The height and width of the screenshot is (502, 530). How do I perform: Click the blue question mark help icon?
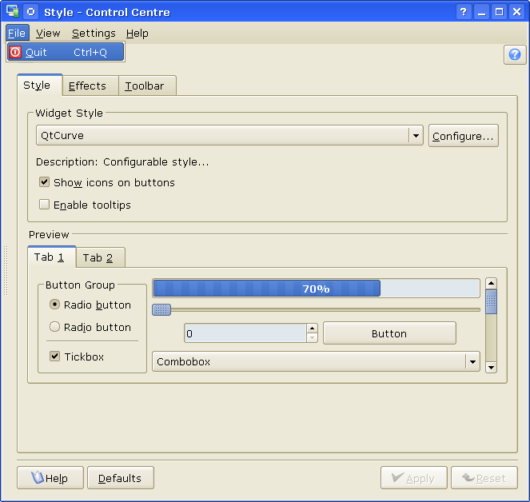tap(515, 54)
